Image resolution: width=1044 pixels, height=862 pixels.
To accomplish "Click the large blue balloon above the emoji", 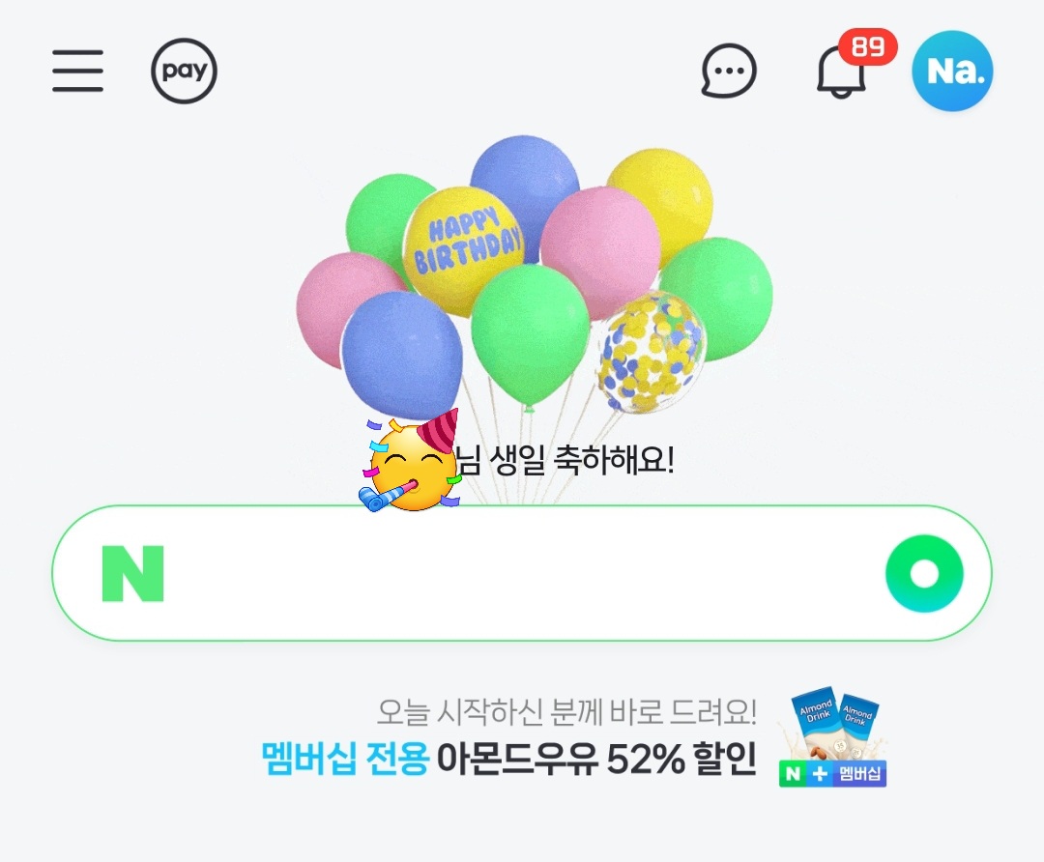I will point(401,356).
